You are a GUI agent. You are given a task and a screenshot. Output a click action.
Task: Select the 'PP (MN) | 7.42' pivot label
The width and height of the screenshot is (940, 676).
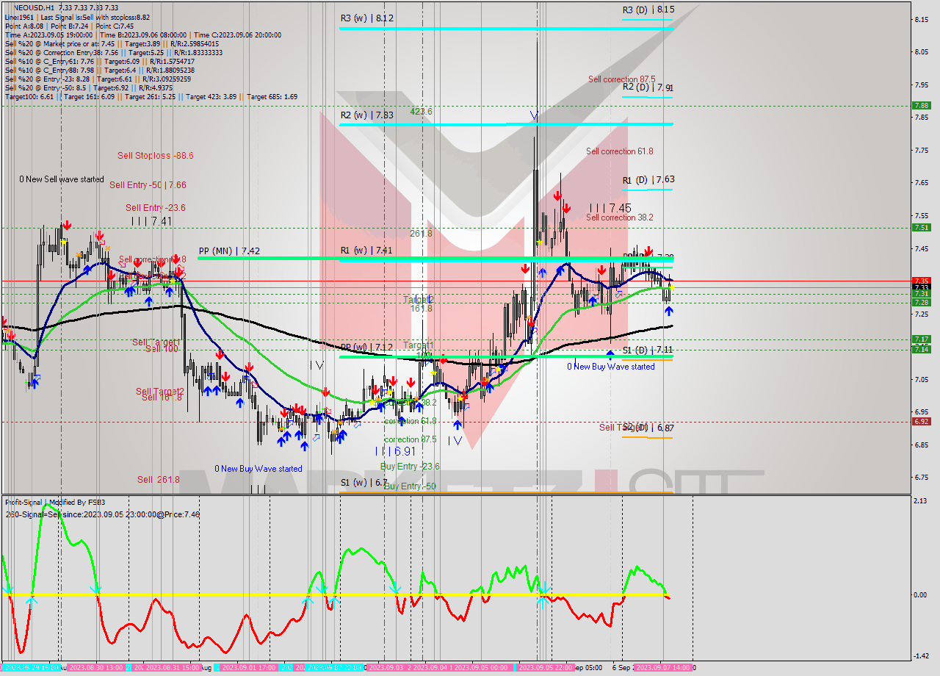point(229,250)
